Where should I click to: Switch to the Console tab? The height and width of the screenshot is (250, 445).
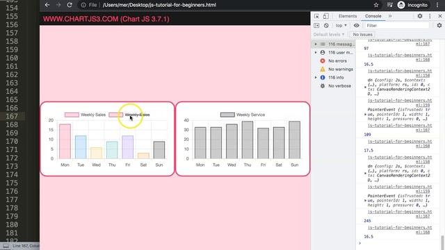373,16
